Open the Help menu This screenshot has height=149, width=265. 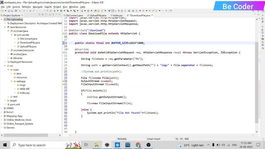coord(83,7)
